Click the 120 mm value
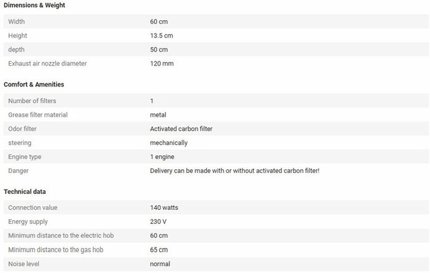This screenshot has height=273, width=430. (x=162, y=64)
